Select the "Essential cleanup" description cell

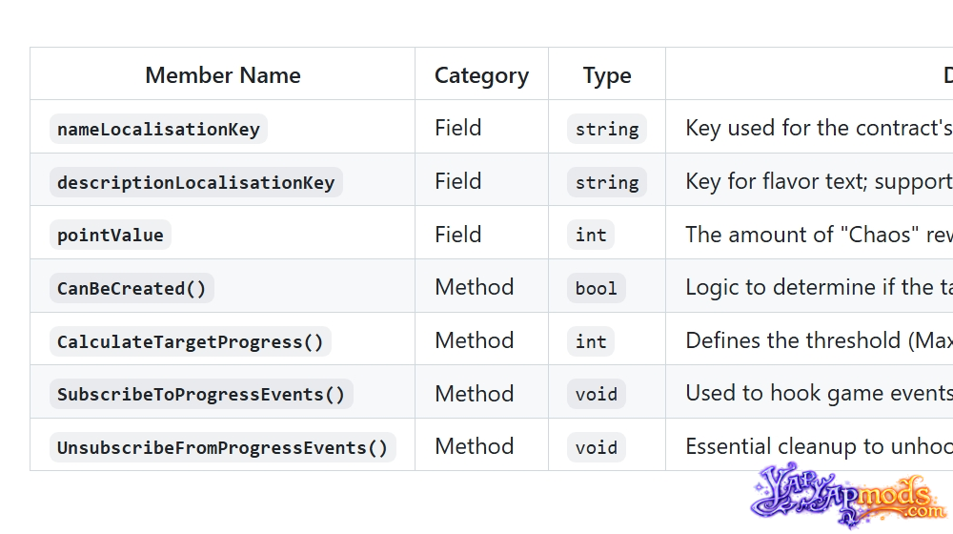tap(809, 444)
